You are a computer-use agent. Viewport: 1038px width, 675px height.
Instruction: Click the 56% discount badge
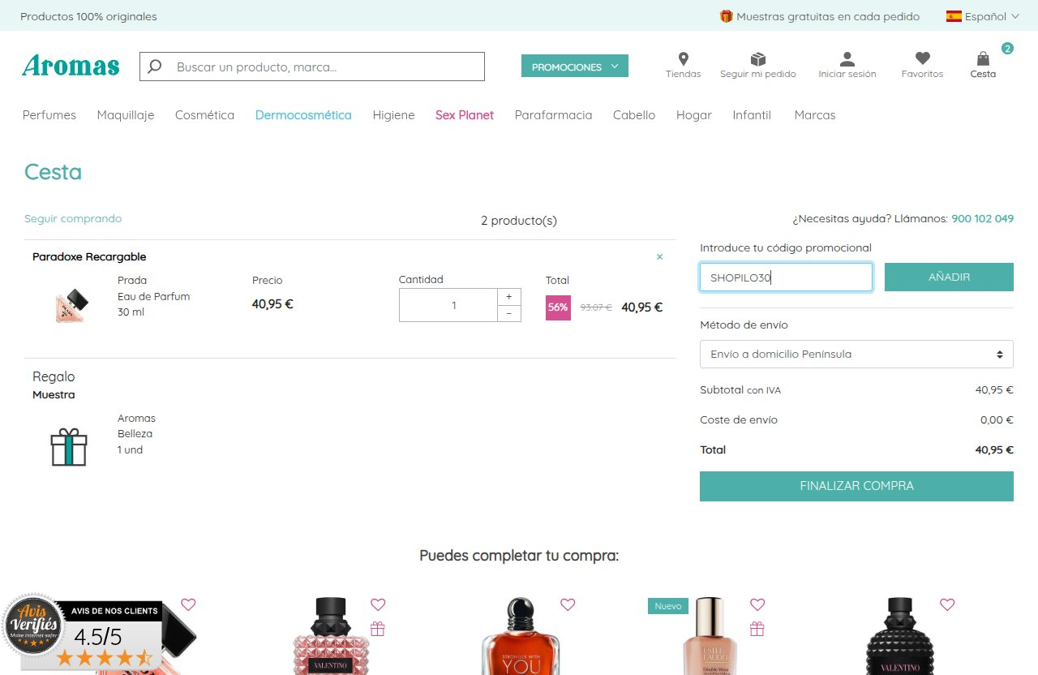point(558,307)
